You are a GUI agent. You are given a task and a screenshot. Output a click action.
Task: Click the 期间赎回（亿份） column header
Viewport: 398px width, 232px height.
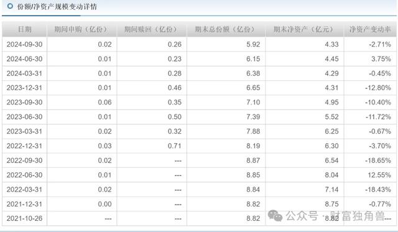[152, 29]
